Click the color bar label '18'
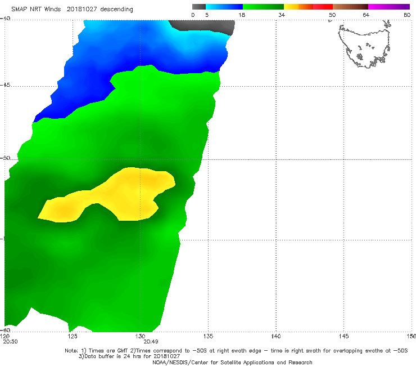The height and width of the screenshot is (366, 416). (242, 15)
